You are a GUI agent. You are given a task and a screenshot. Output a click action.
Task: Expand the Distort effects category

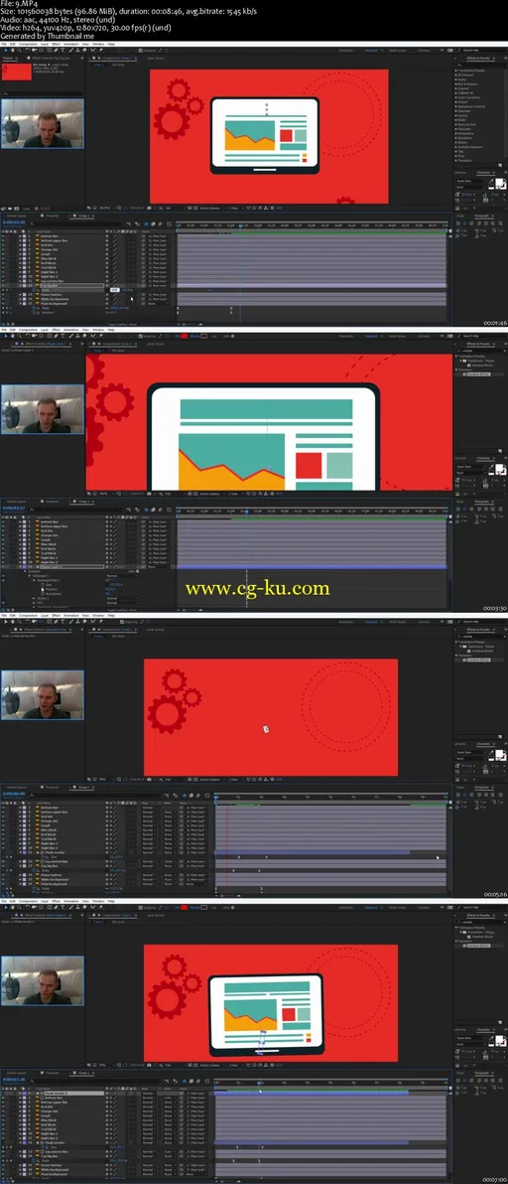tap(456, 102)
